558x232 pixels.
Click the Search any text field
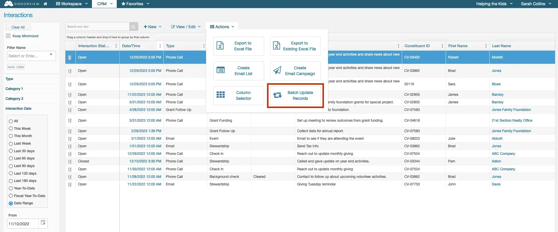(x=97, y=26)
